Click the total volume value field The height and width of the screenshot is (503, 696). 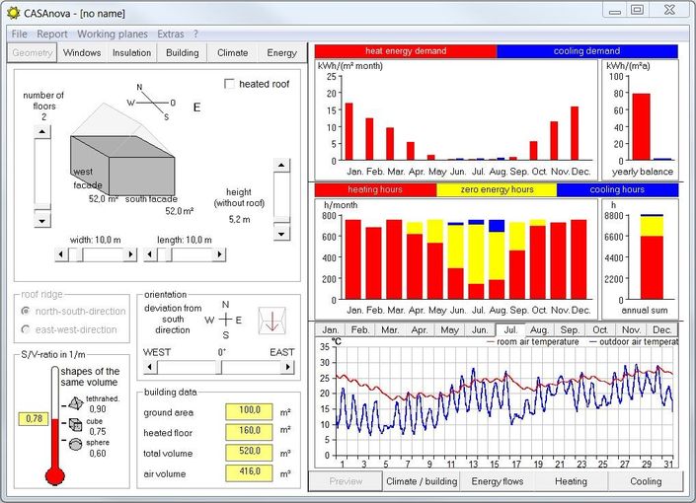(x=249, y=452)
